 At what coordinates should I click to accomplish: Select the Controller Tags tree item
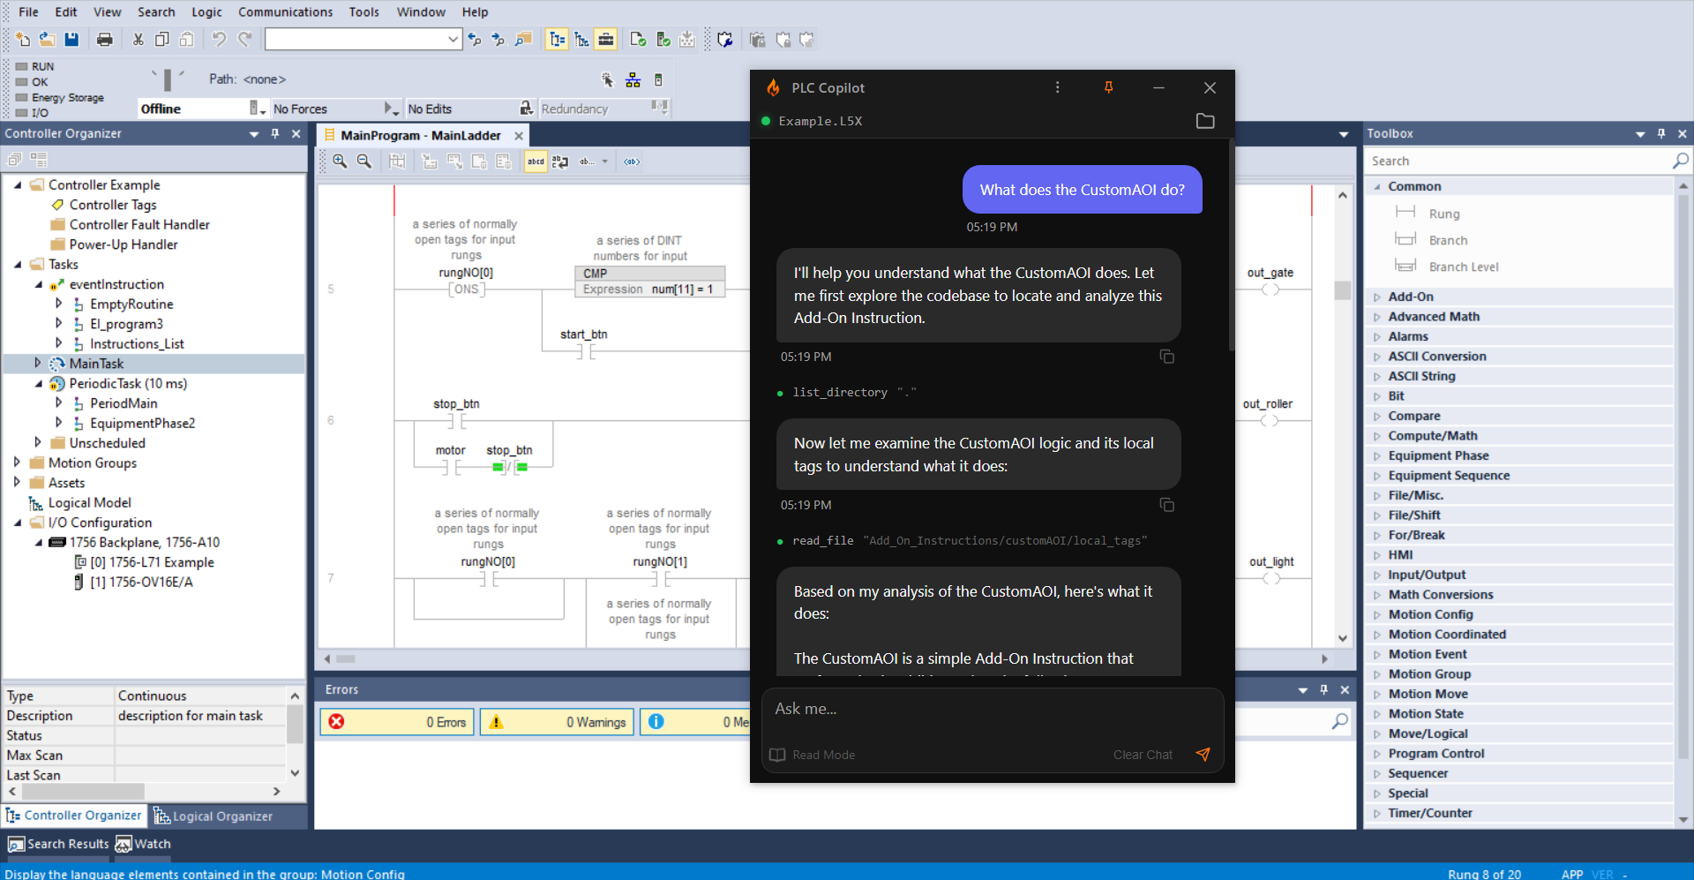tap(113, 205)
